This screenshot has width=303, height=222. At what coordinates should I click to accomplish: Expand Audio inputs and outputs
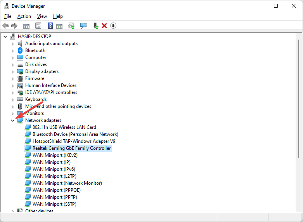(x=12, y=43)
